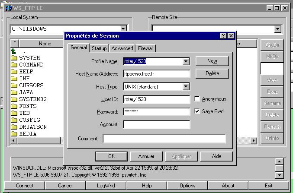Click the Comment field
Viewport: 293px width, 193px height.
click(x=164, y=139)
